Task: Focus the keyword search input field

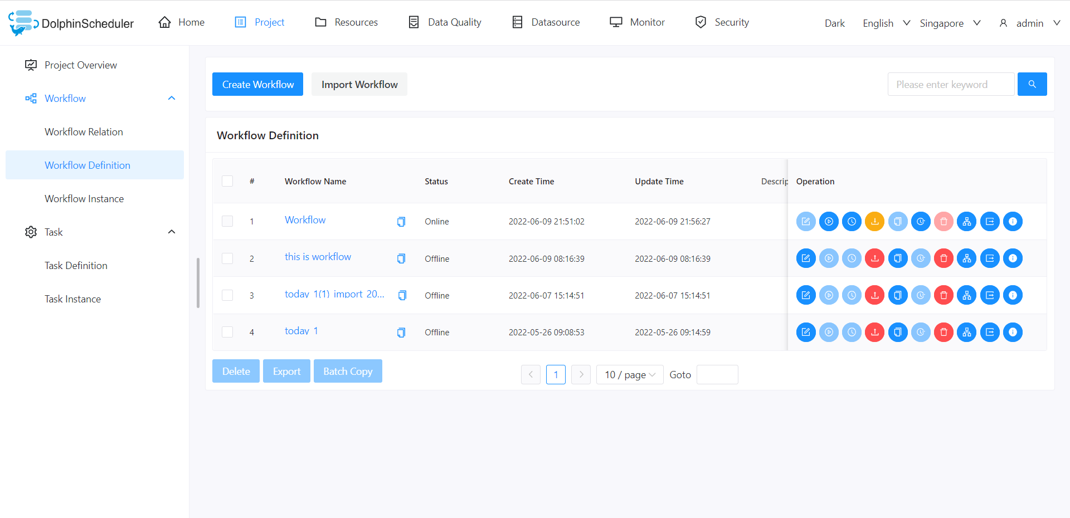Action: [x=950, y=84]
